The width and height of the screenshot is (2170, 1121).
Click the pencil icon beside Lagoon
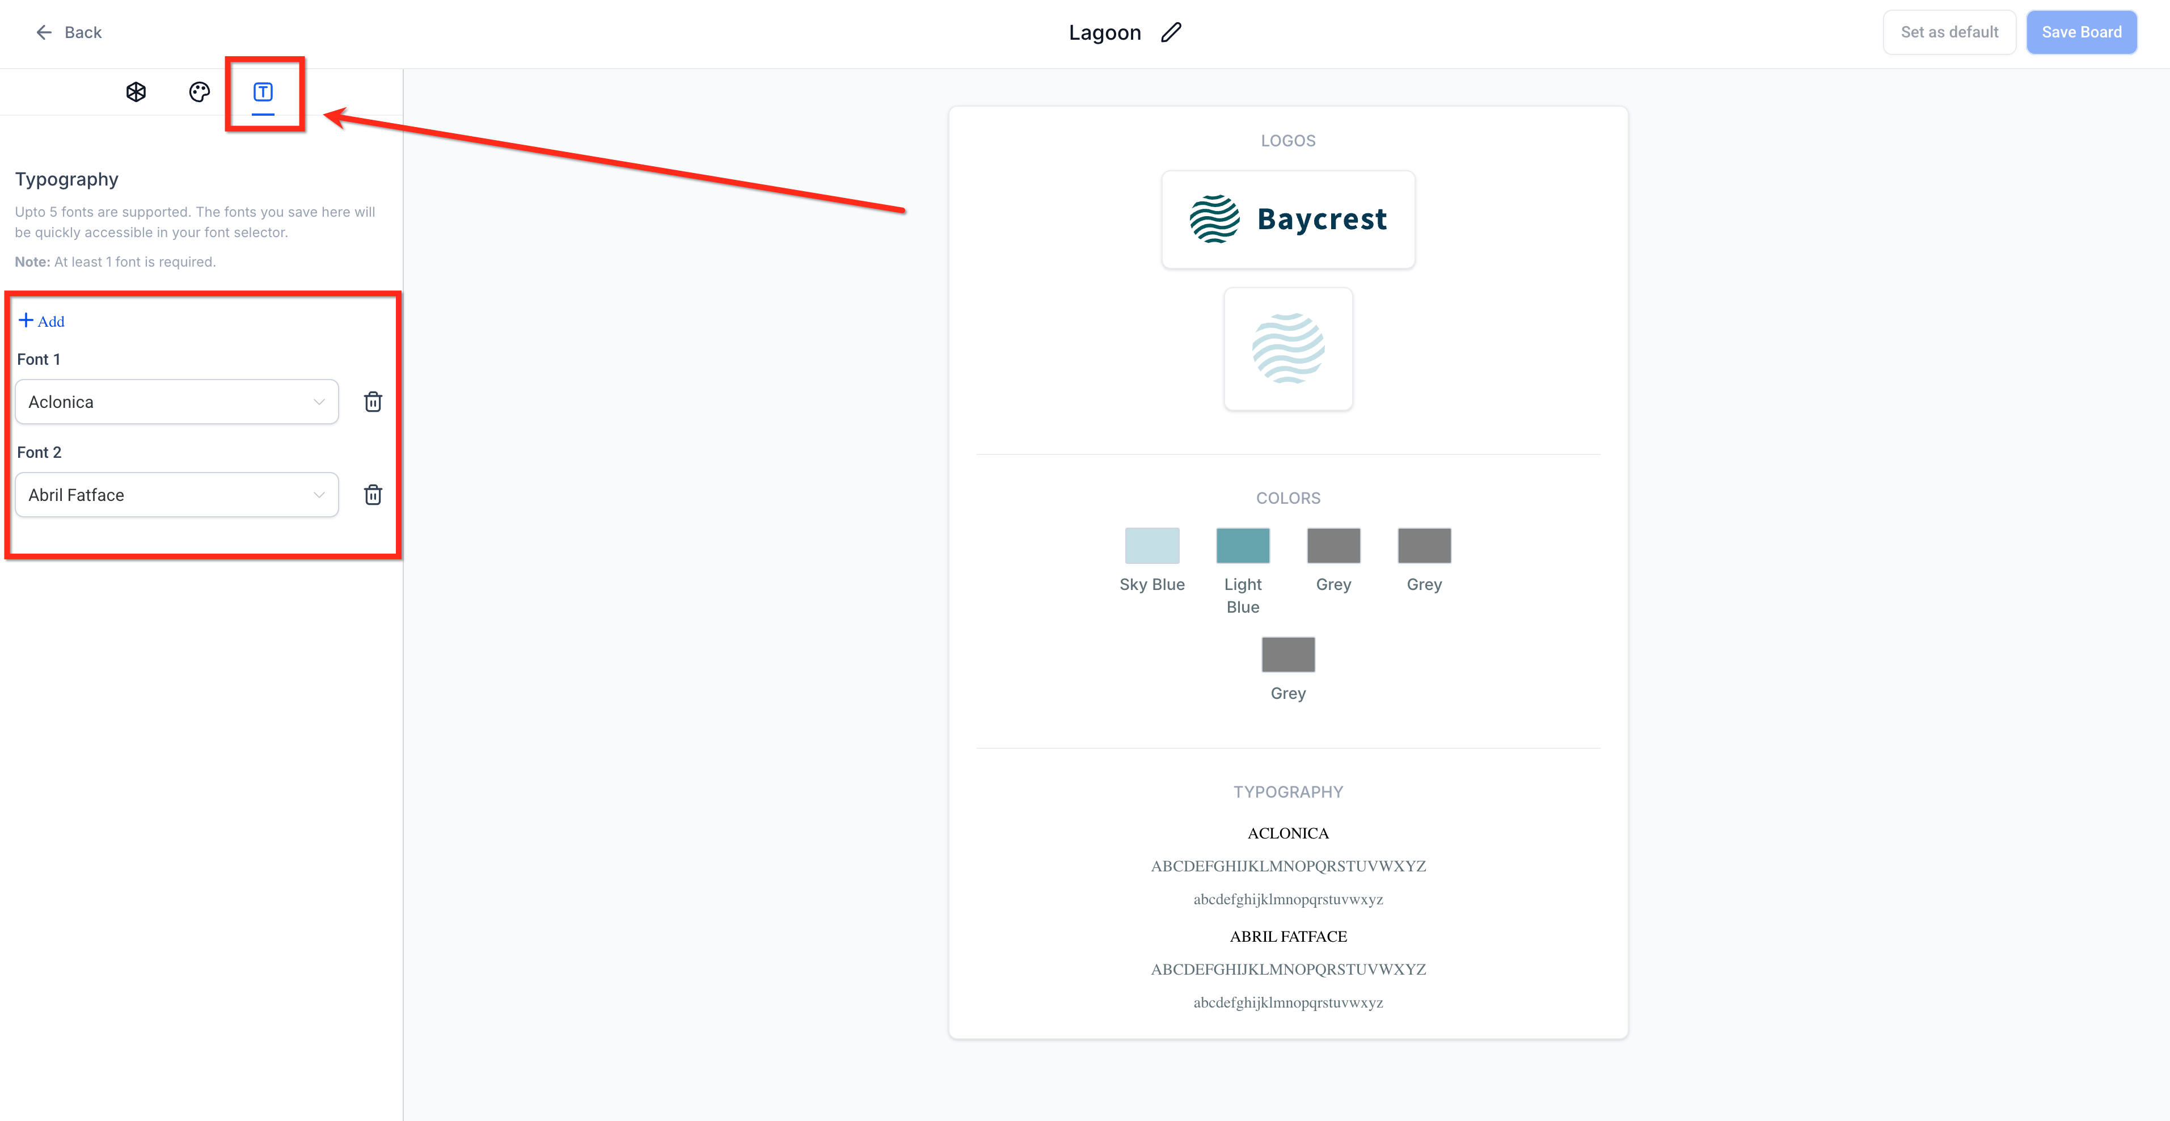1171,32
